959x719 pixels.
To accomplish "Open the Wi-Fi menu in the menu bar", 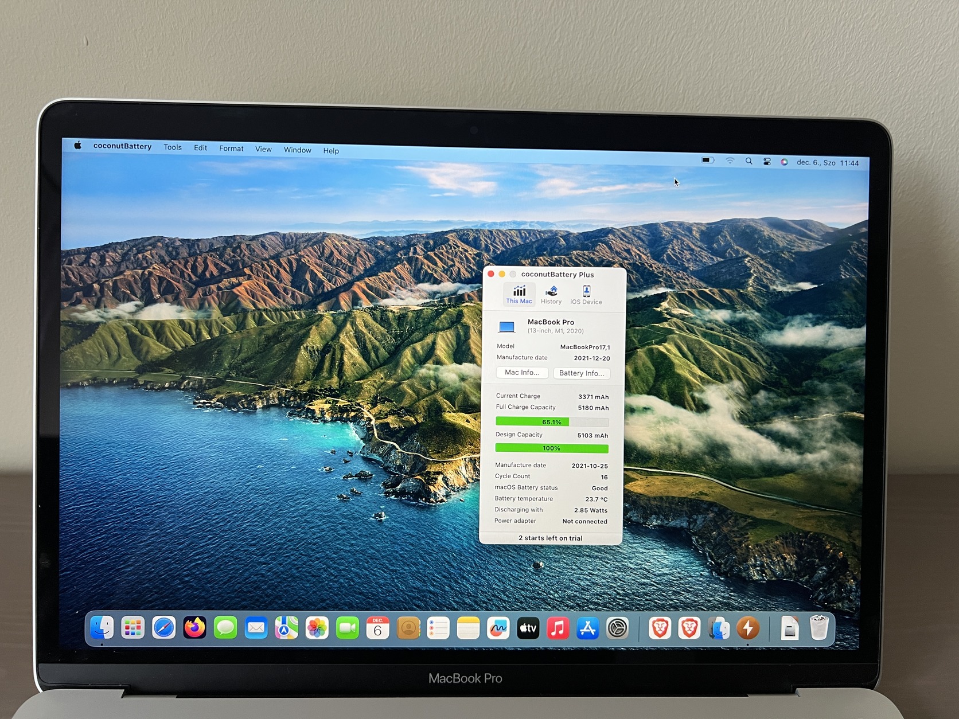I will pyautogui.click(x=730, y=161).
